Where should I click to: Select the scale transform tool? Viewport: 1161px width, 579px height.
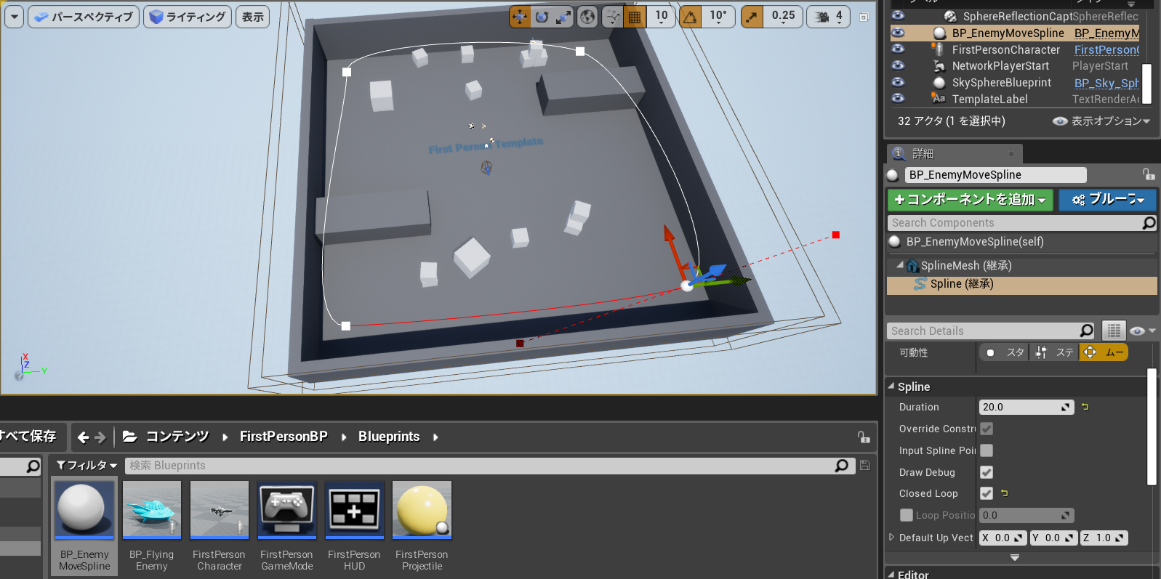pos(563,17)
